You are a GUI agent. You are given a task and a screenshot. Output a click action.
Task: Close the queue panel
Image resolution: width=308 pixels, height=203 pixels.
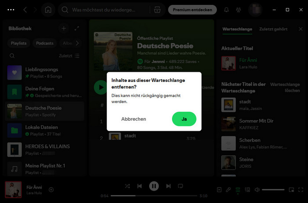tap(301, 29)
